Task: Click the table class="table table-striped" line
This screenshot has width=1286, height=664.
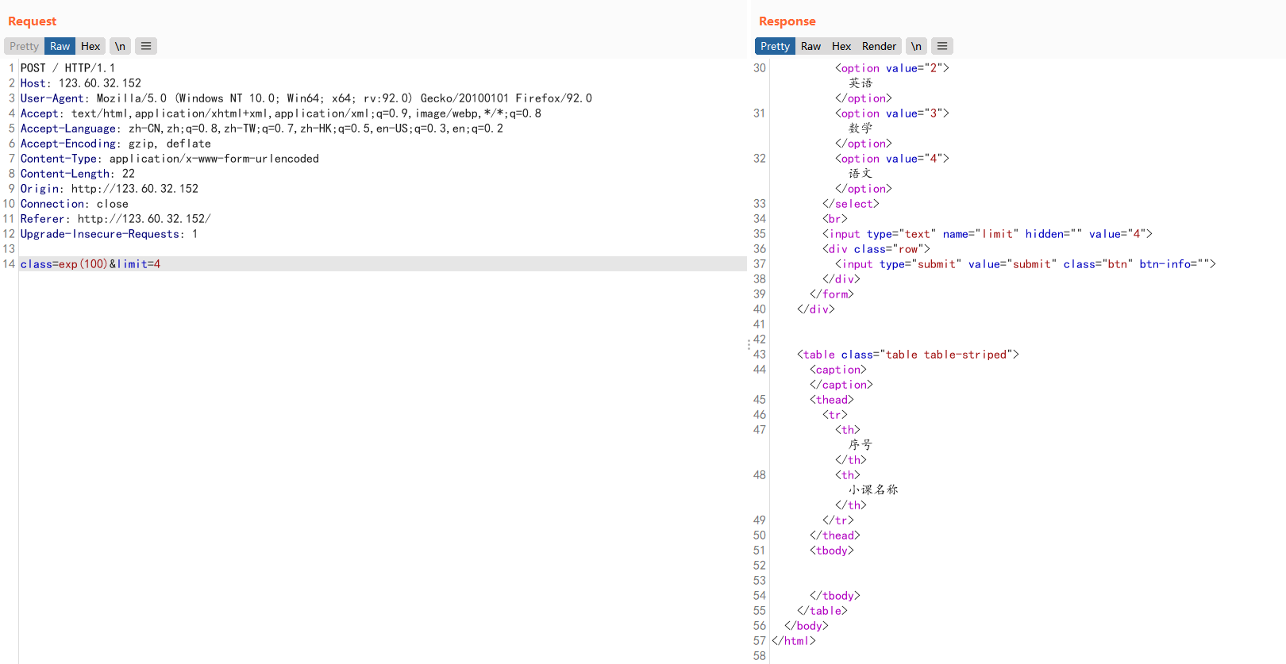Action: [908, 355]
